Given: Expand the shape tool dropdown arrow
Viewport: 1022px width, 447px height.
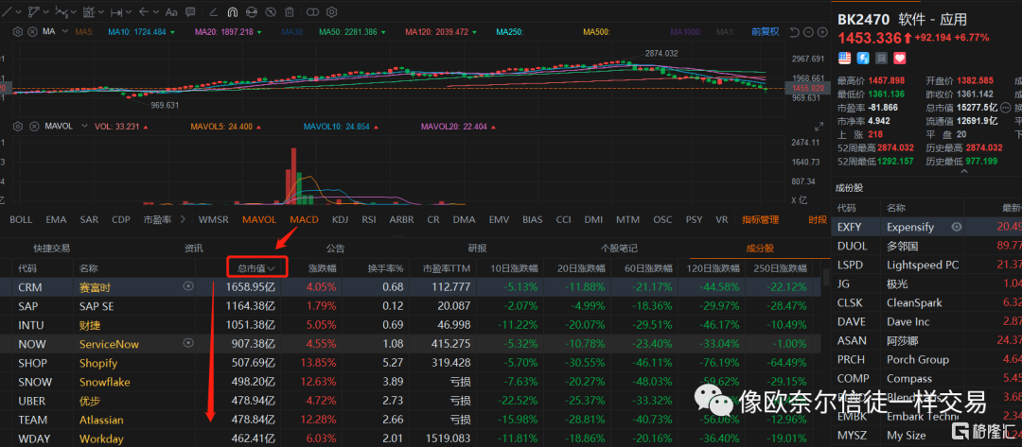Looking at the screenshot, I should click(x=45, y=11).
